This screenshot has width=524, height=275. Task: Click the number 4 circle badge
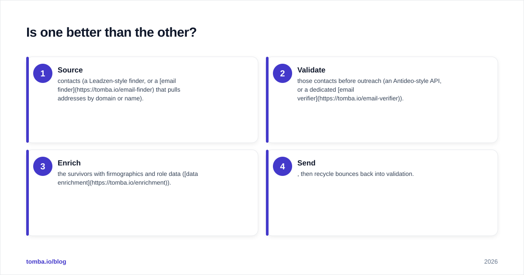pos(283,166)
